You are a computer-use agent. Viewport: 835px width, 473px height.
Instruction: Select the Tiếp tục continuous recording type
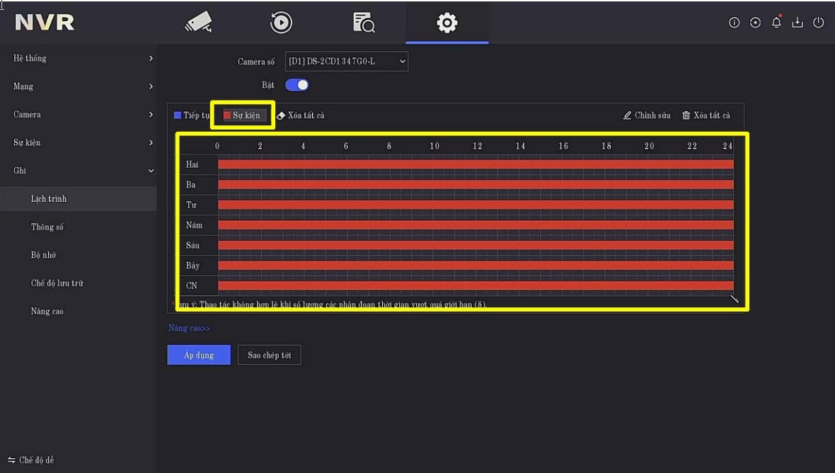192,115
